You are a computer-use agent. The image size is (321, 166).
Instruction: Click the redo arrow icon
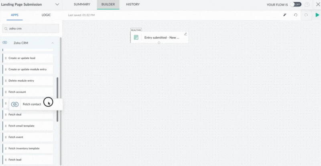pos(306,15)
